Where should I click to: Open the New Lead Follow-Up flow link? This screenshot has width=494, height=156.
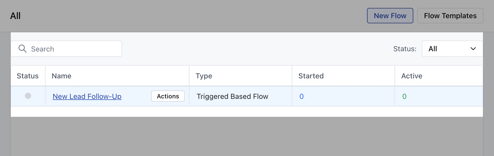pyautogui.click(x=87, y=96)
